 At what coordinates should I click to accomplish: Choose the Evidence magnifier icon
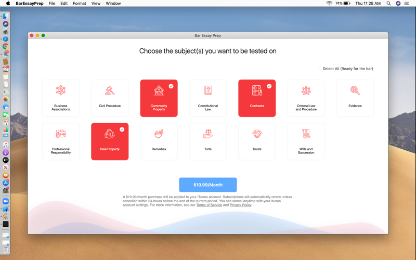coord(355,90)
